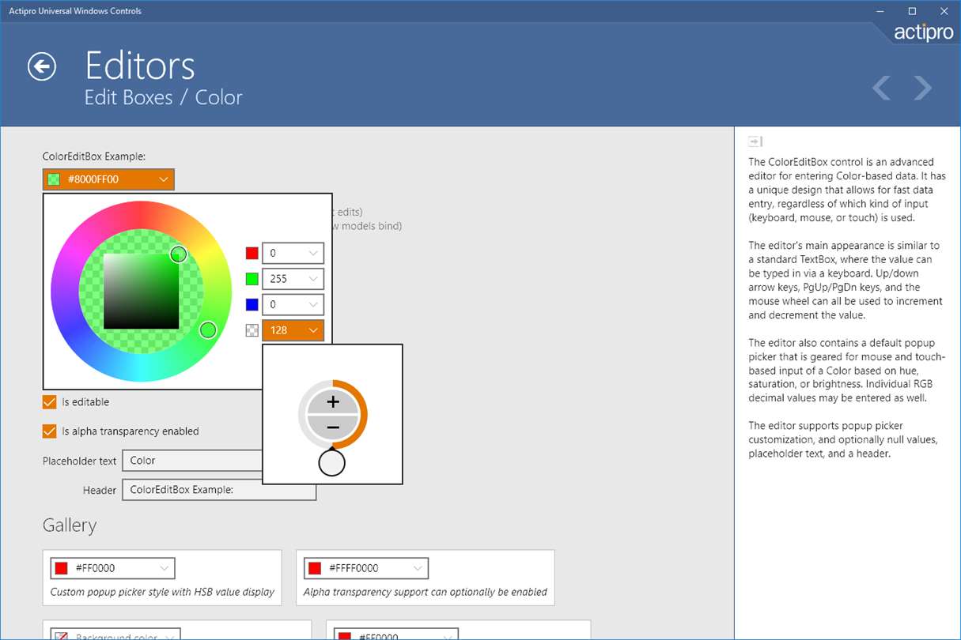Screen dimensions: 961x640
Task: Click the red channel swatch
Action: tap(252, 254)
